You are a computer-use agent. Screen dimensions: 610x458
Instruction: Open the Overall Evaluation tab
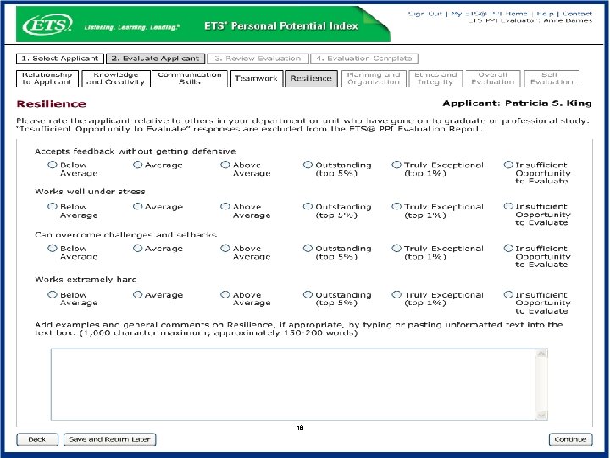pos(493,79)
